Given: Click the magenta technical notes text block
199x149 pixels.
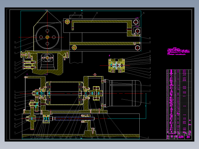Looking at the screenshot, I should point(178,51).
